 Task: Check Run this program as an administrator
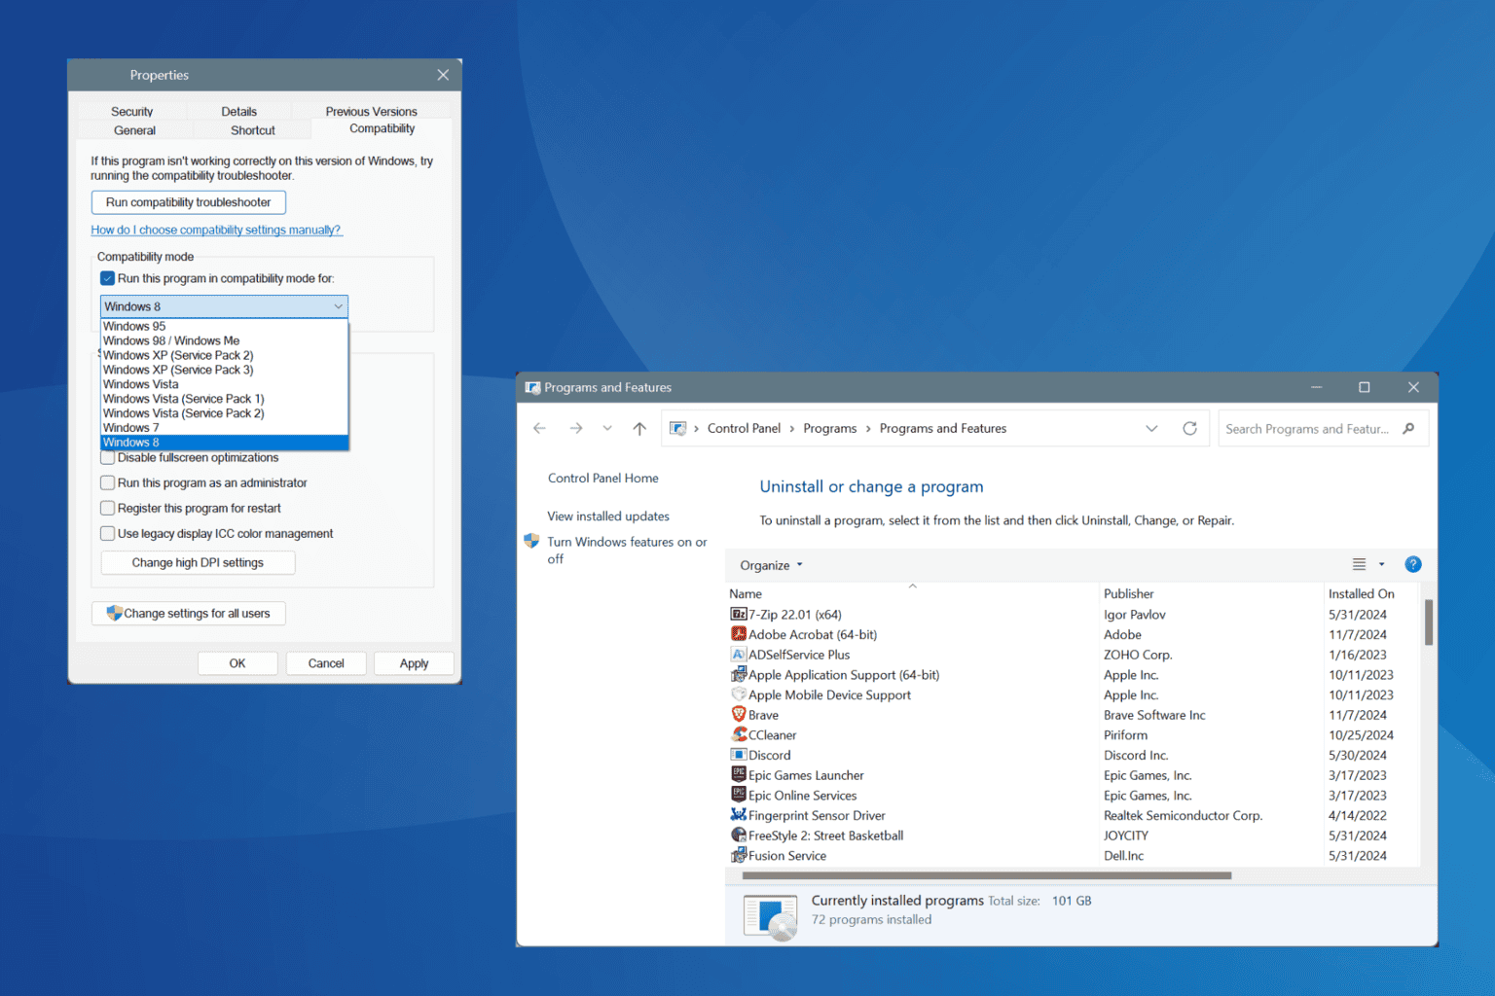tap(107, 482)
